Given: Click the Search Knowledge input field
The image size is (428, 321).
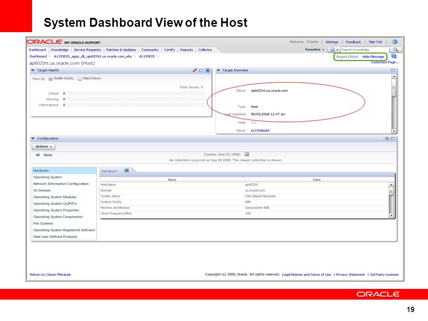Looking at the screenshot, I should pyautogui.click(x=365, y=49).
